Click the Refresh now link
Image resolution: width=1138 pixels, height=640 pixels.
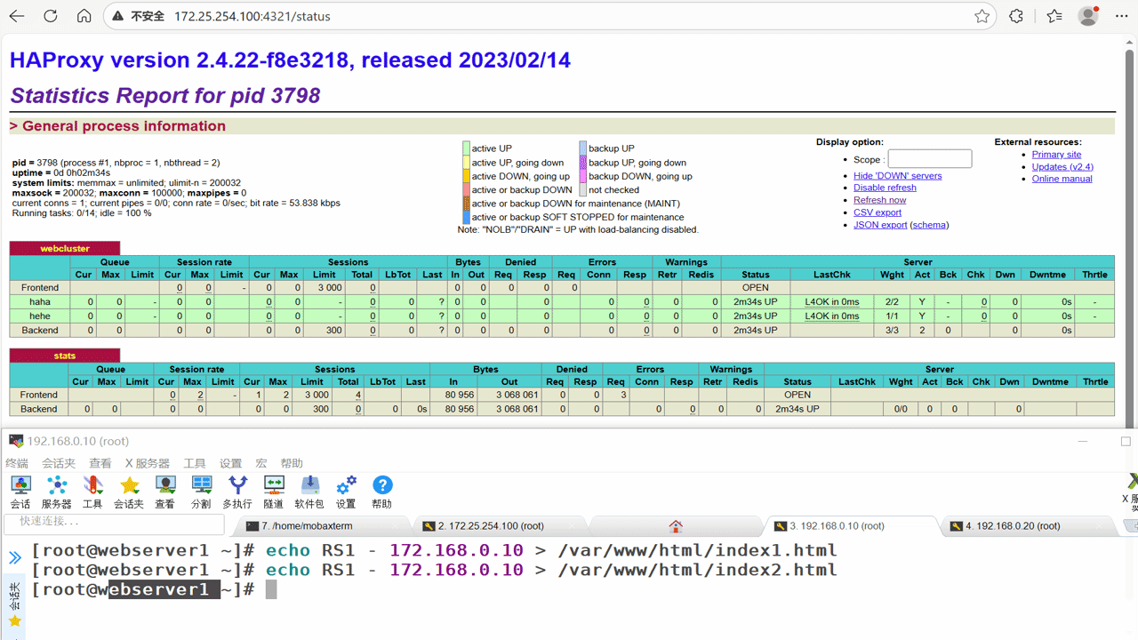pos(879,201)
